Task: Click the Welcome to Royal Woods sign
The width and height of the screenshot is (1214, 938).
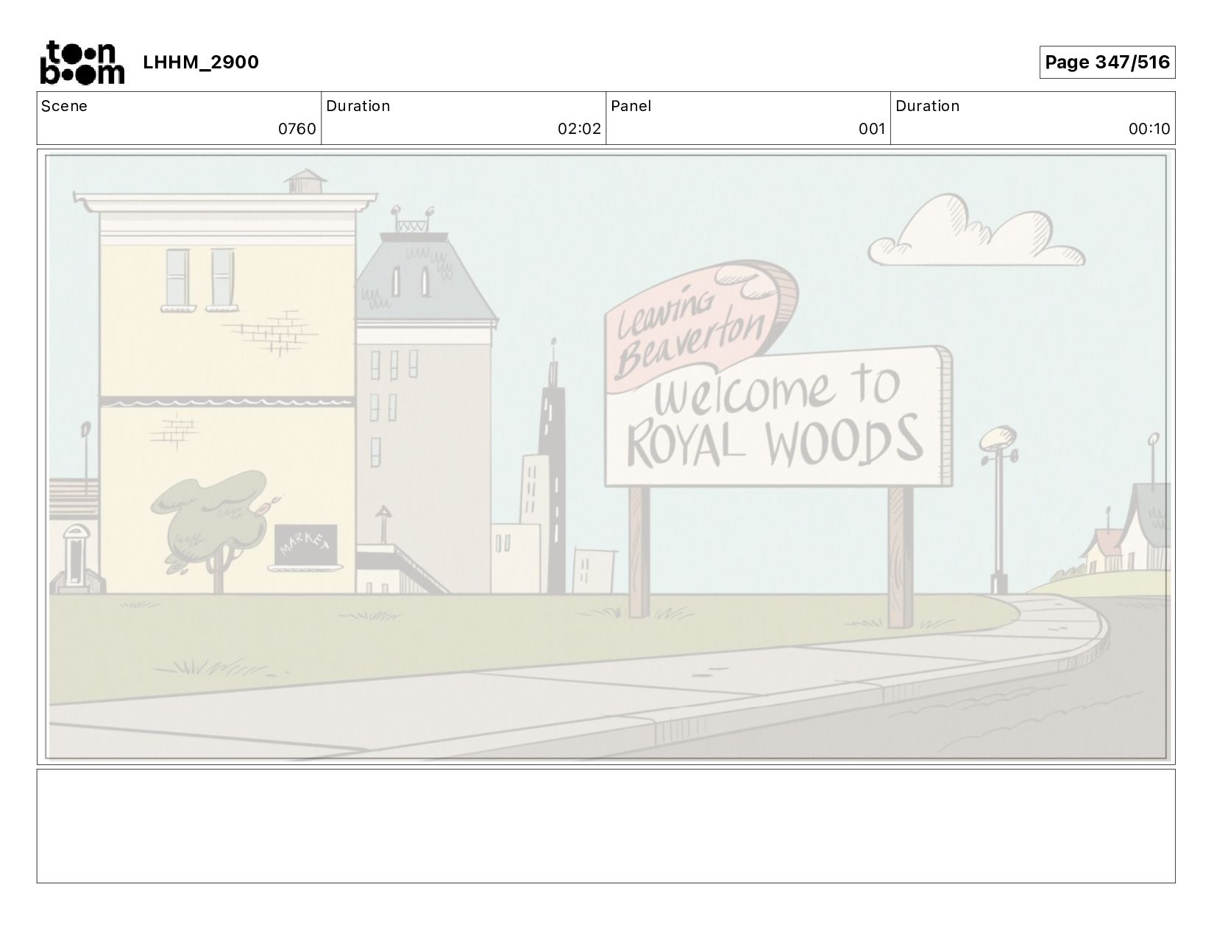Action: [778, 417]
